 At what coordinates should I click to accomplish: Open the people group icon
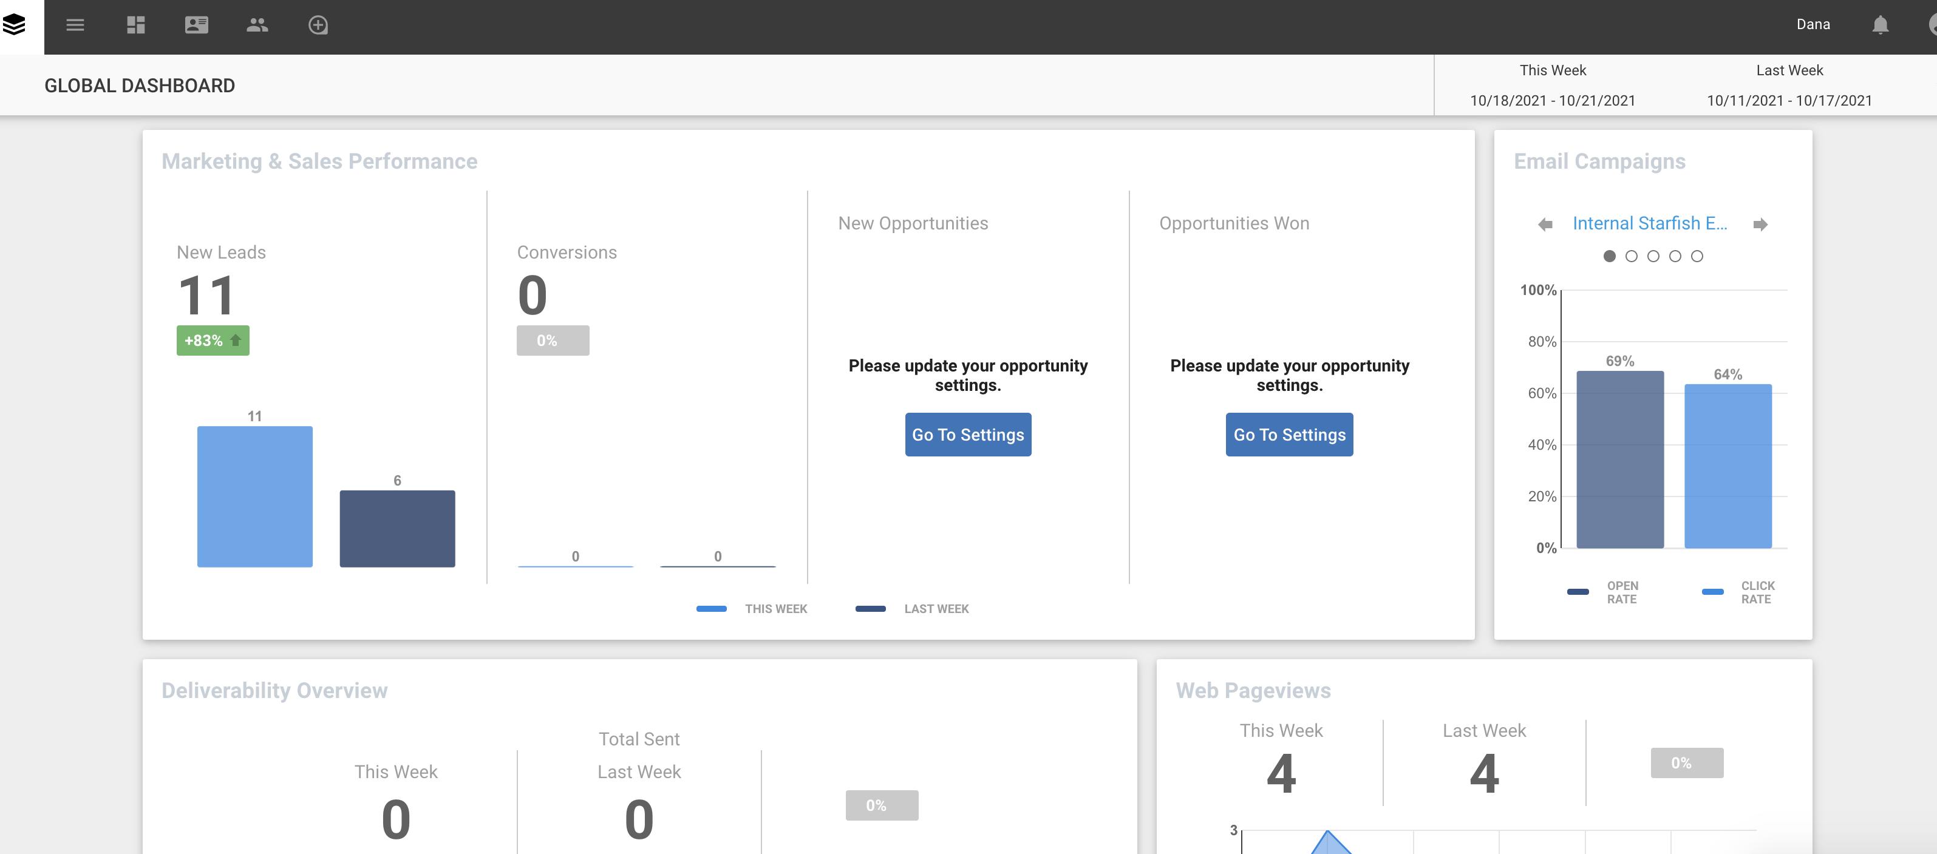tap(257, 25)
